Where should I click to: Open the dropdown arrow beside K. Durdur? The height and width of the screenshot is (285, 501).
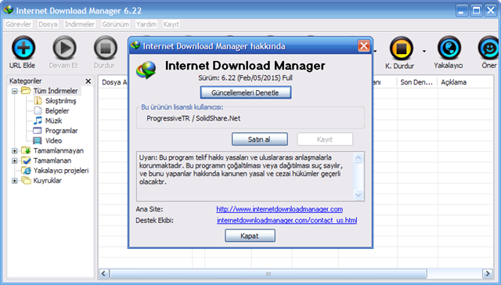point(424,51)
